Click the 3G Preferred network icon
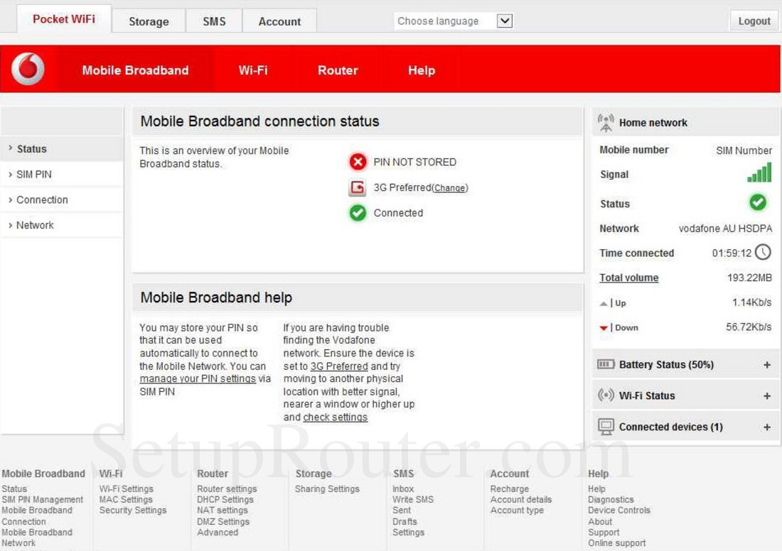Image resolution: width=782 pixels, height=551 pixels. tap(358, 187)
